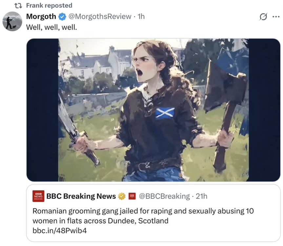
Task: Open the @BBCBreaking handle
Action: point(164,196)
